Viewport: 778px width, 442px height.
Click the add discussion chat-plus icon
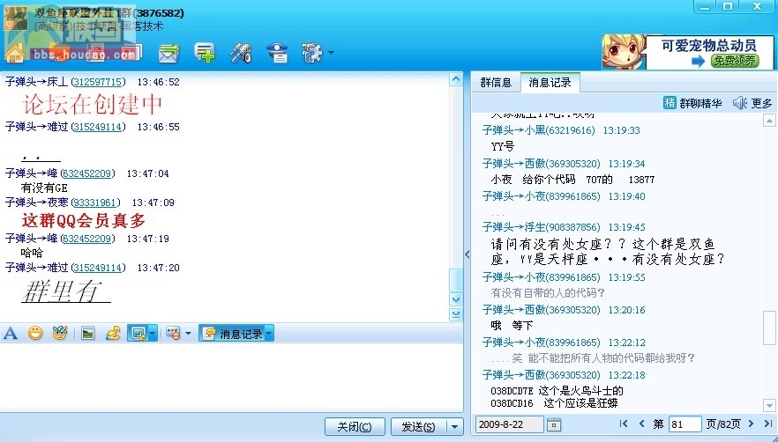click(x=205, y=53)
